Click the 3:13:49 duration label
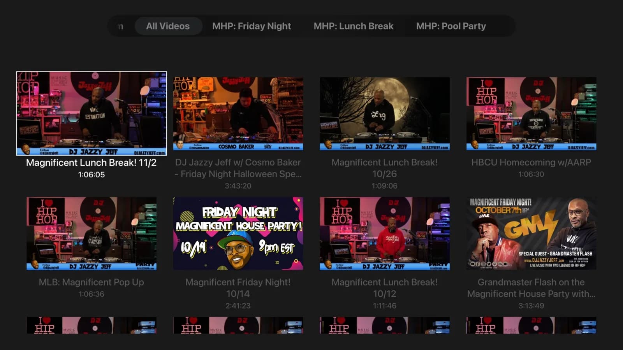Viewport: 623px width, 350px height. (x=531, y=306)
